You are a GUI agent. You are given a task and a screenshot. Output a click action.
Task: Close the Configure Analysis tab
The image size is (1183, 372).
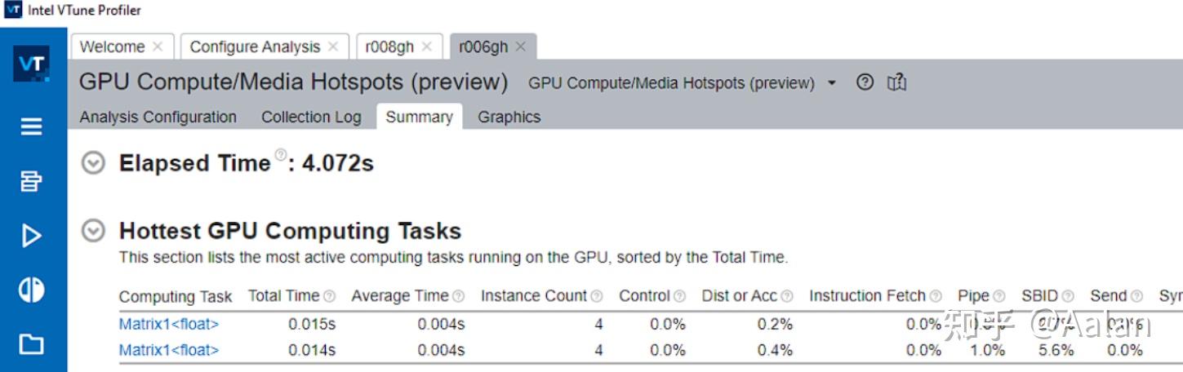pos(333,47)
